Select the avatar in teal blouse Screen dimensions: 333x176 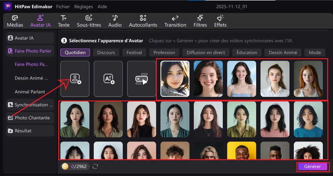coord(175,119)
